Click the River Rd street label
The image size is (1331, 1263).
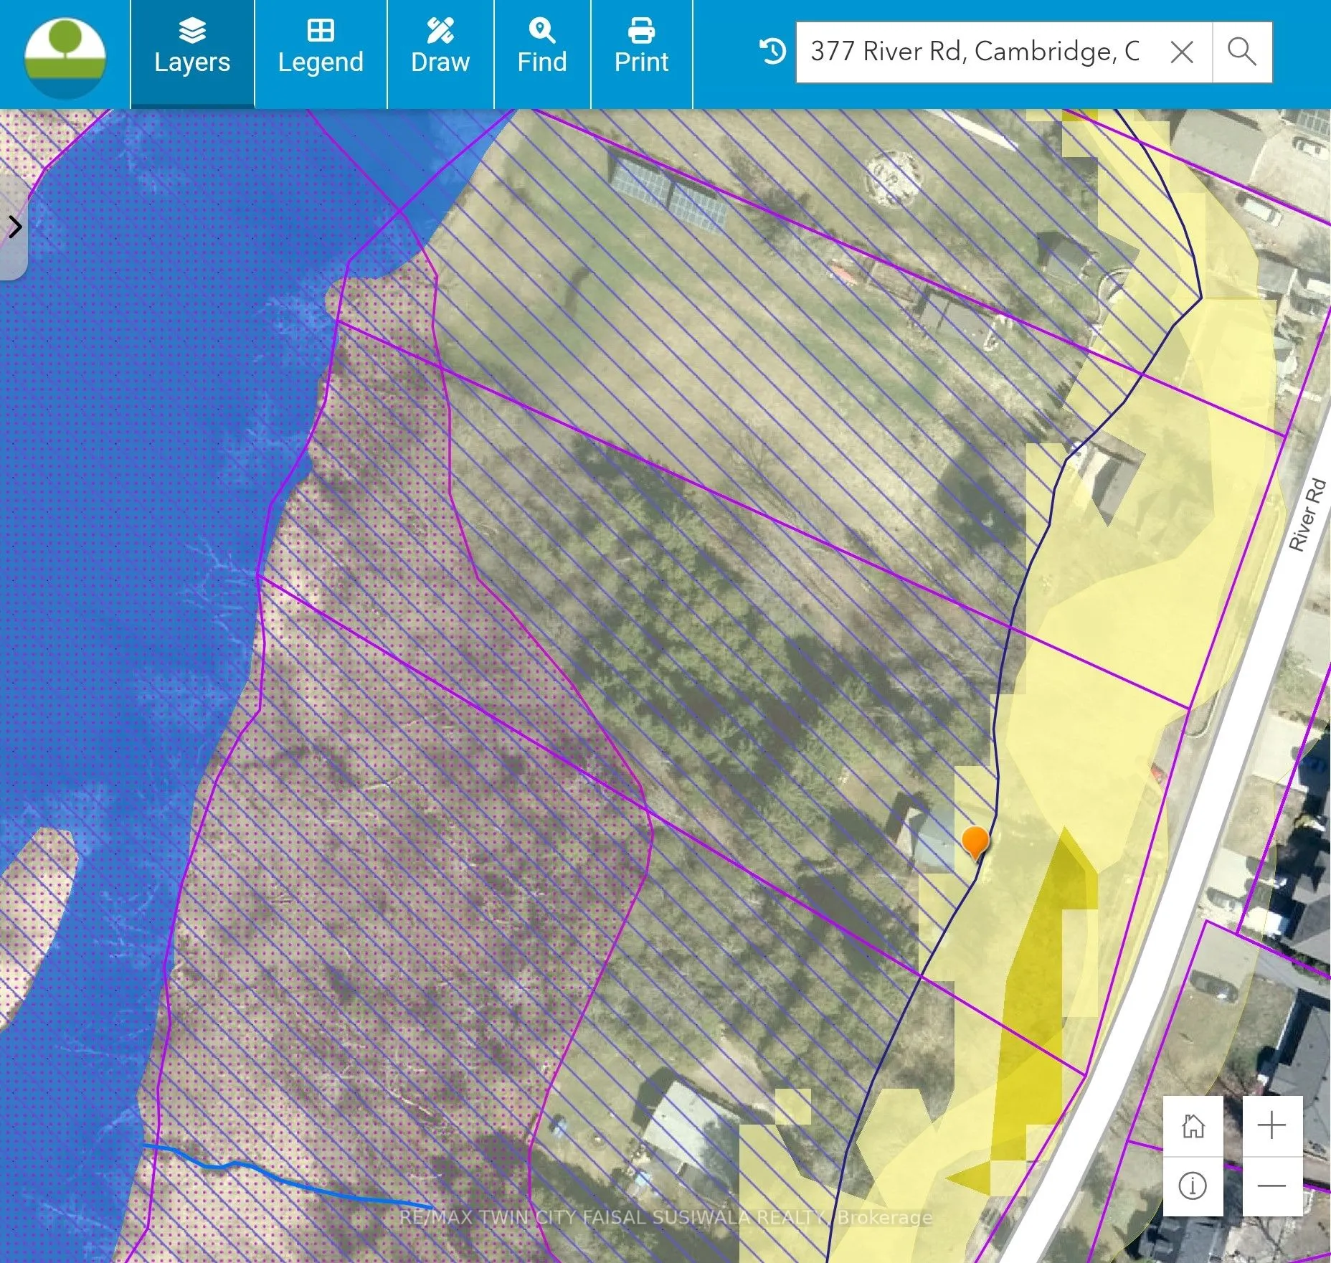[1307, 514]
